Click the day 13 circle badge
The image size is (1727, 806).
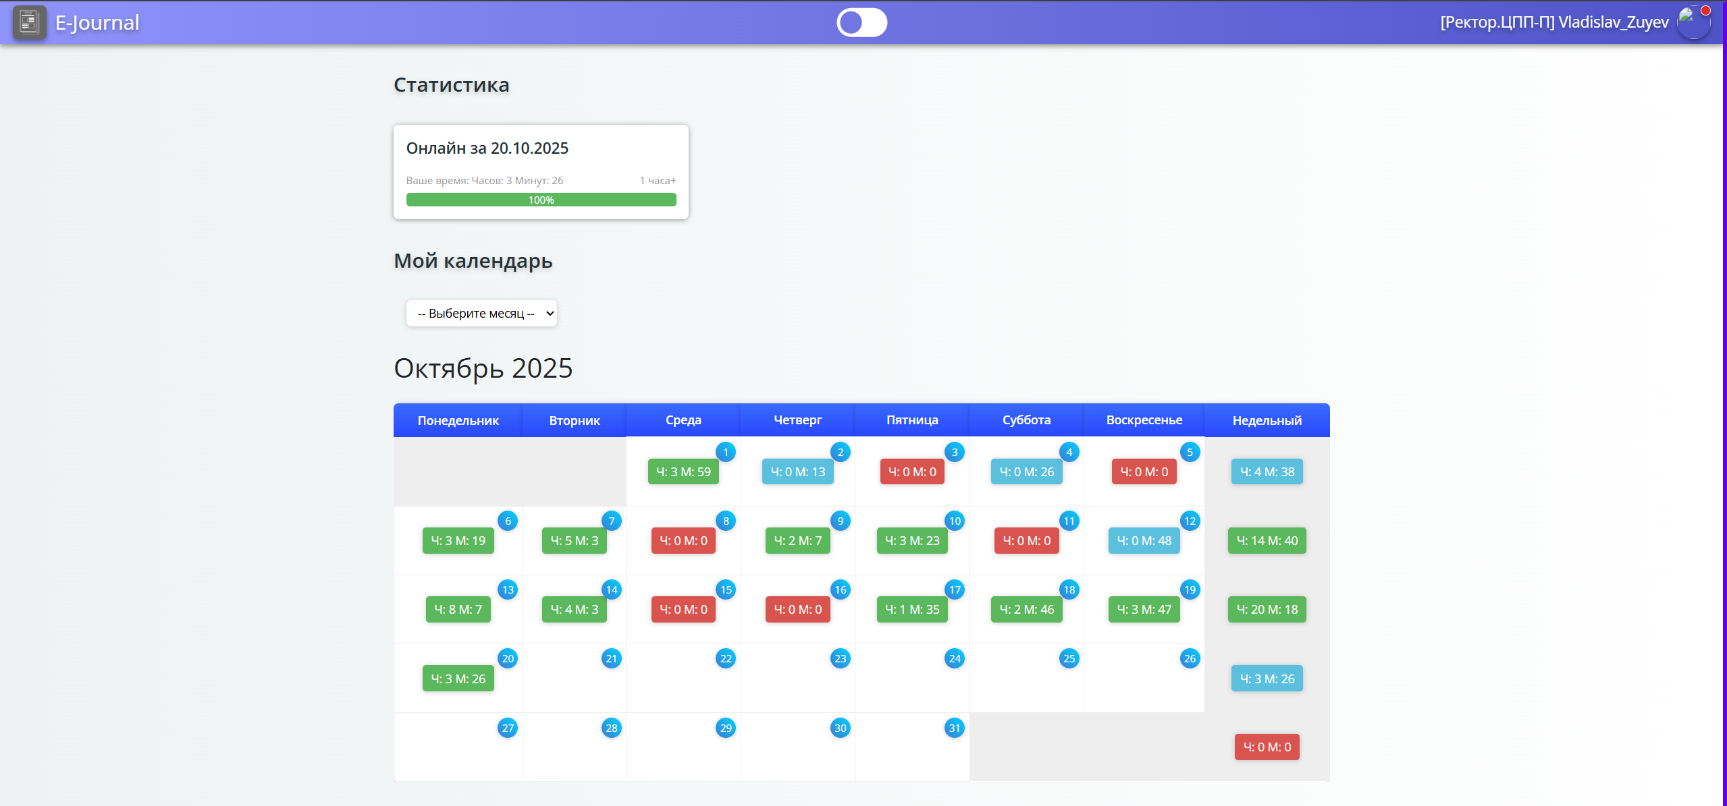pyautogui.click(x=508, y=589)
